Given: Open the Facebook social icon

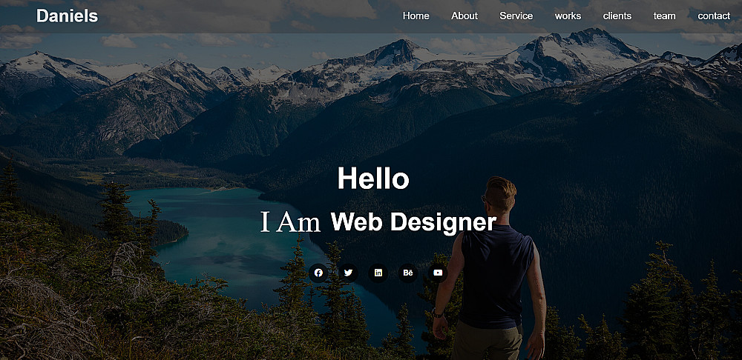Looking at the screenshot, I should (x=318, y=273).
